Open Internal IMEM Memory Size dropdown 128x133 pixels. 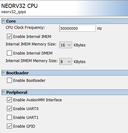[66, 45]
